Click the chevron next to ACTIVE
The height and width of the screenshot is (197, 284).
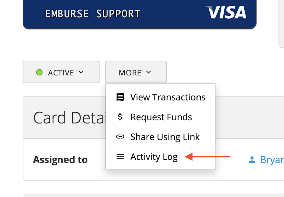(81, 72)
